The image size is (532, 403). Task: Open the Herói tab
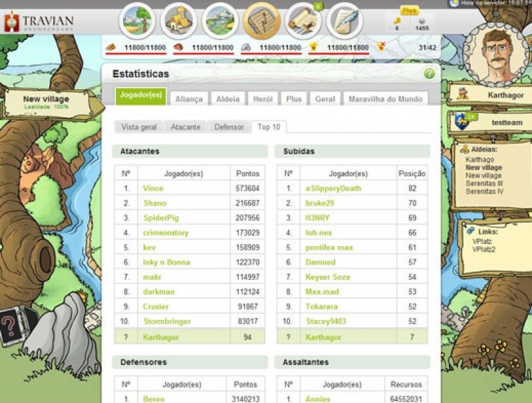click(263, 98)
